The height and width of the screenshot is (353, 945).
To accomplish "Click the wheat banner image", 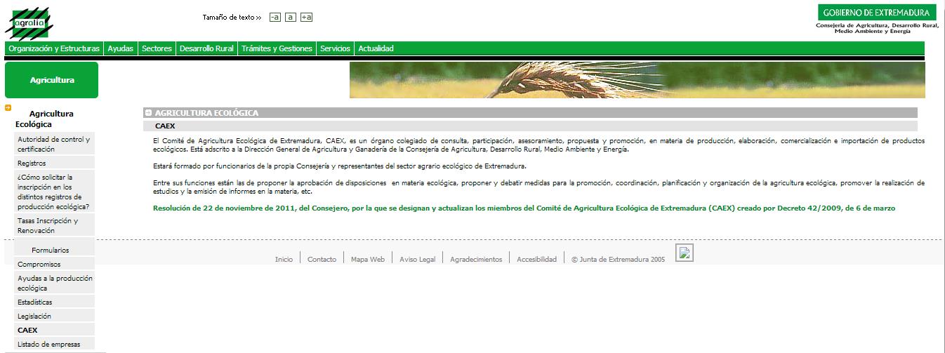I will pos(637,80).
